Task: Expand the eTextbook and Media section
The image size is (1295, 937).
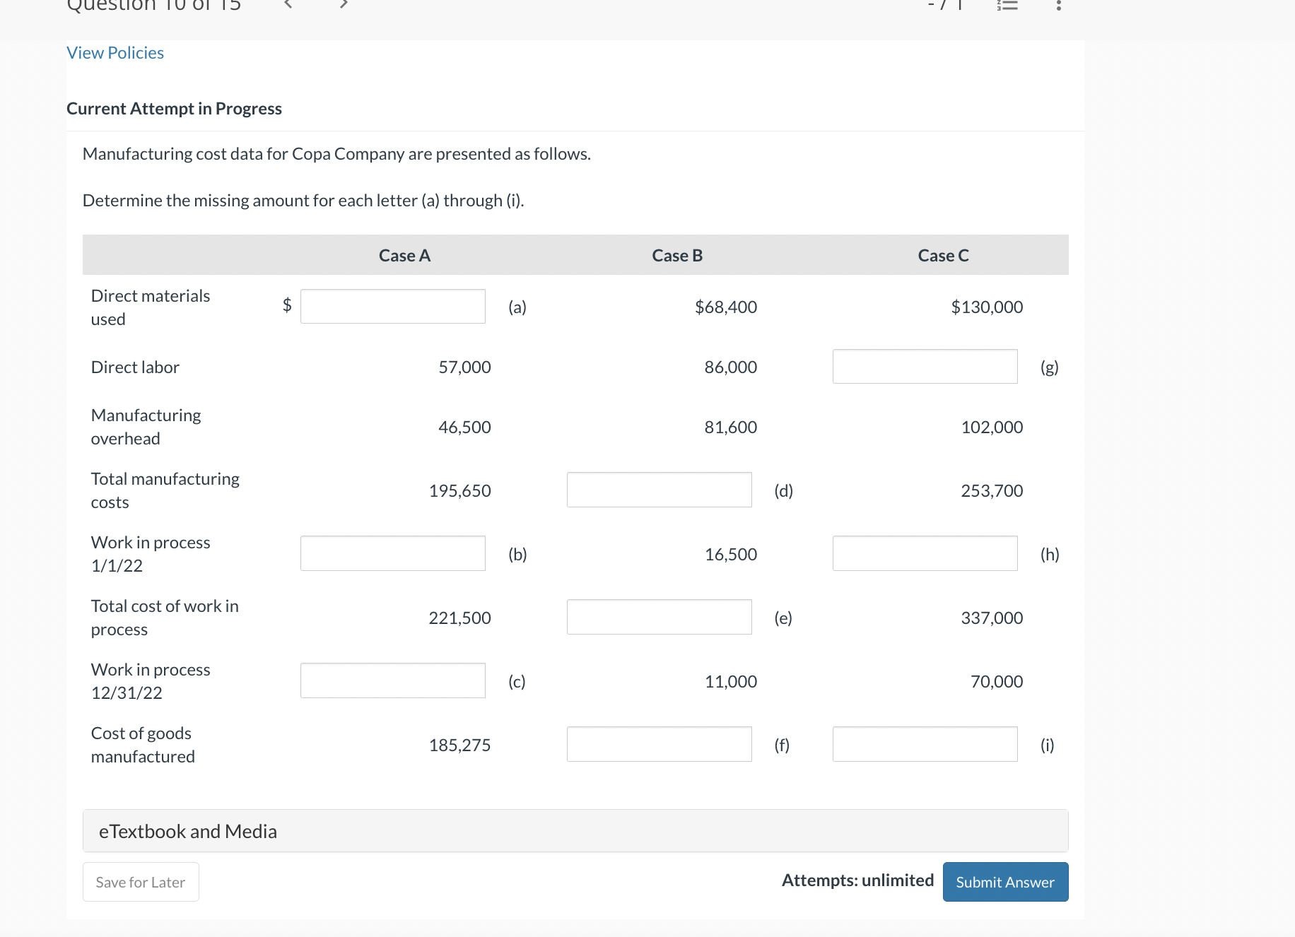Action: [x=187, y=831]
